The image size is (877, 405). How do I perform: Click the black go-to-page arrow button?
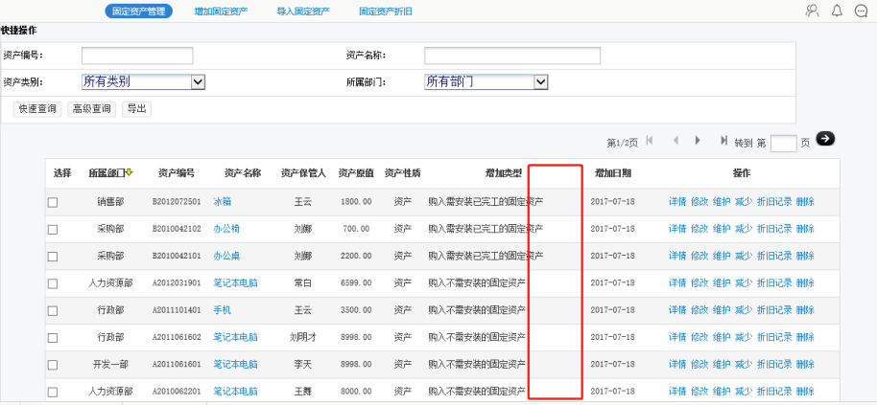825,139
